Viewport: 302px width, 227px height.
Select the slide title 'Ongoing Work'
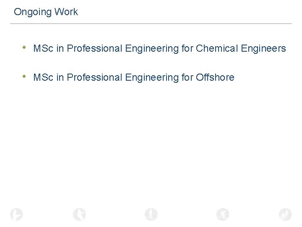46,12
